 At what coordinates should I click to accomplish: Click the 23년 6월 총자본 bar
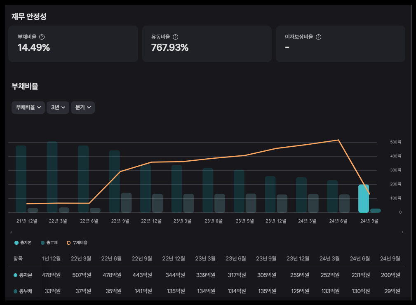pos(208,190)
